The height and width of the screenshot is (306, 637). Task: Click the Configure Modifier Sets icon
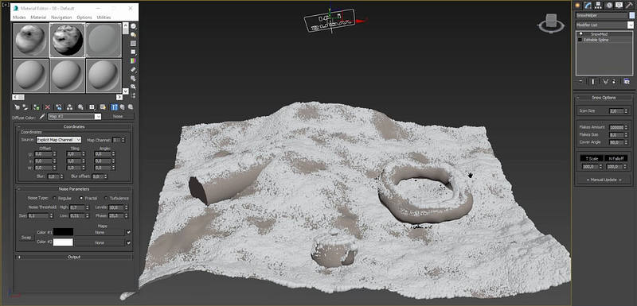pos(627,81)
